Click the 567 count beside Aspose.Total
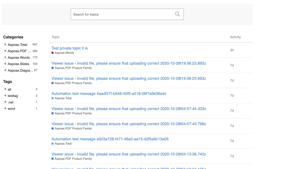290x169 pixels. tap(35, 44)
